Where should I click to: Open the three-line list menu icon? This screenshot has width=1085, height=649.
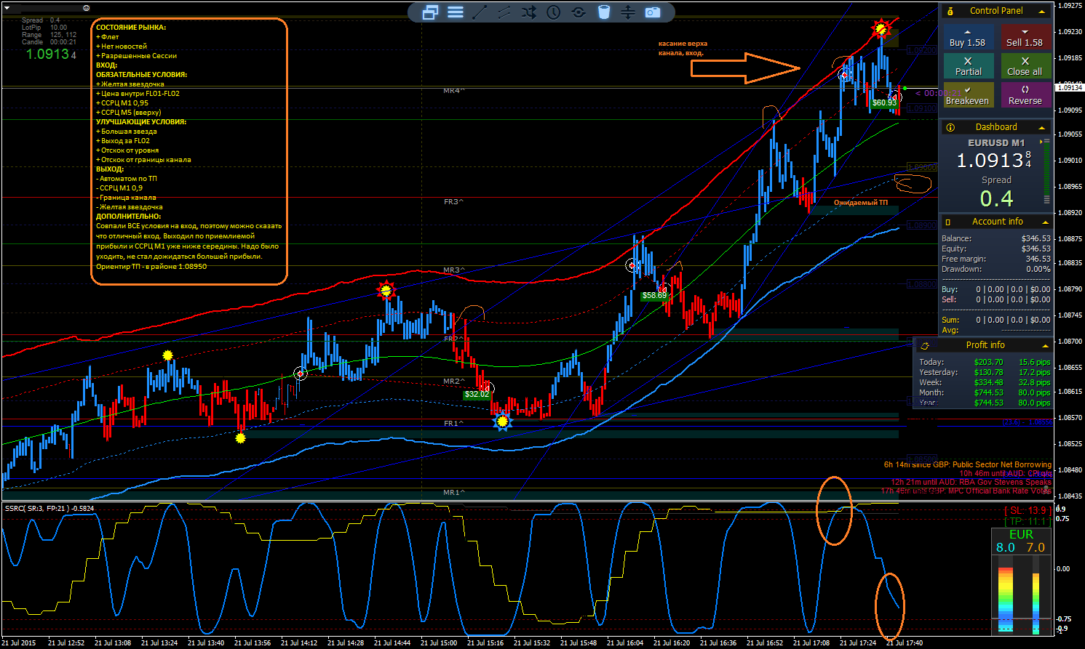456,12
